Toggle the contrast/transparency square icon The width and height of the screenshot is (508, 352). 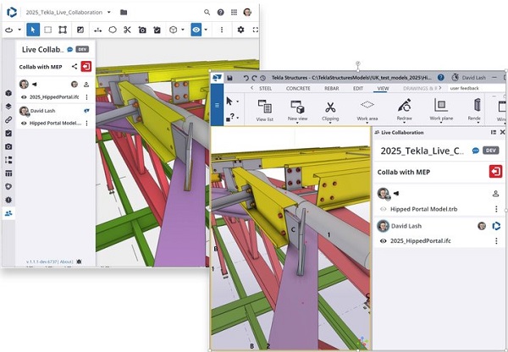coord(80,30)
